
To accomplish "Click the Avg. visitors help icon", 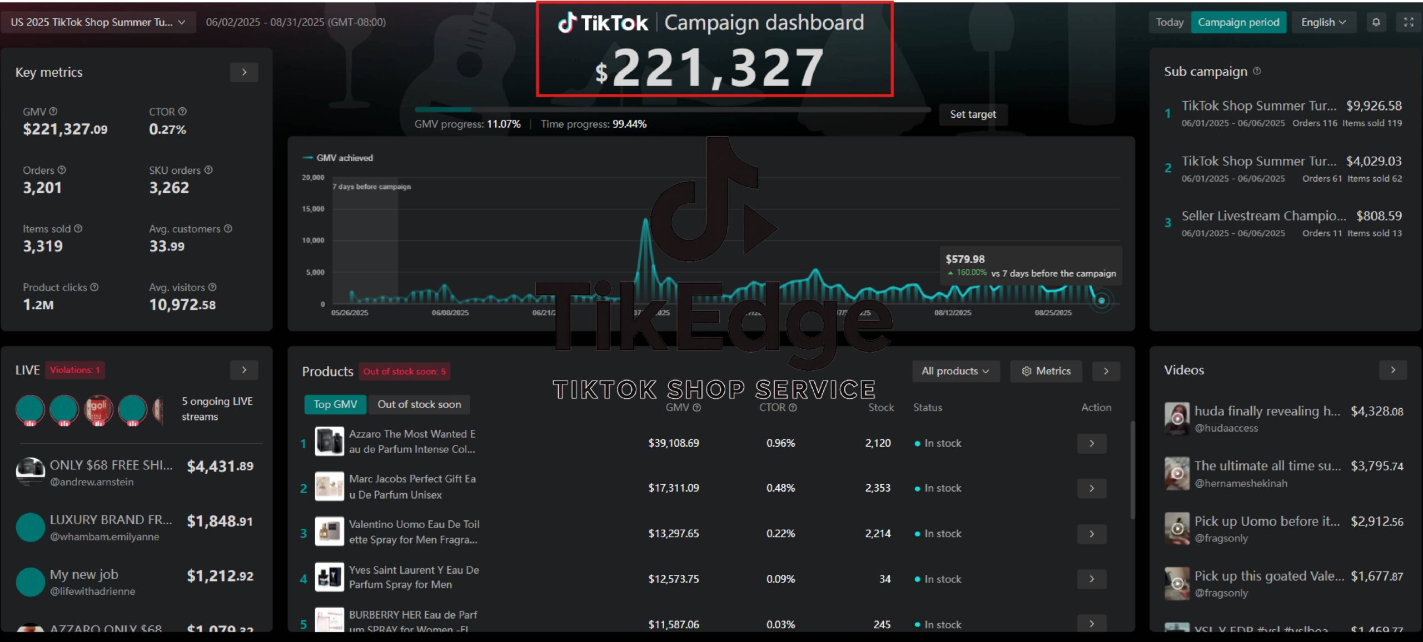I will (x=212, y=287).
